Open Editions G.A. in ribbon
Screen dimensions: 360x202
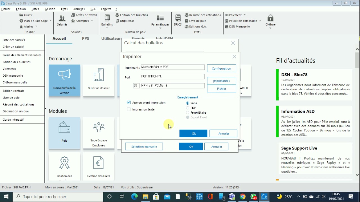(x=196, y=27)
